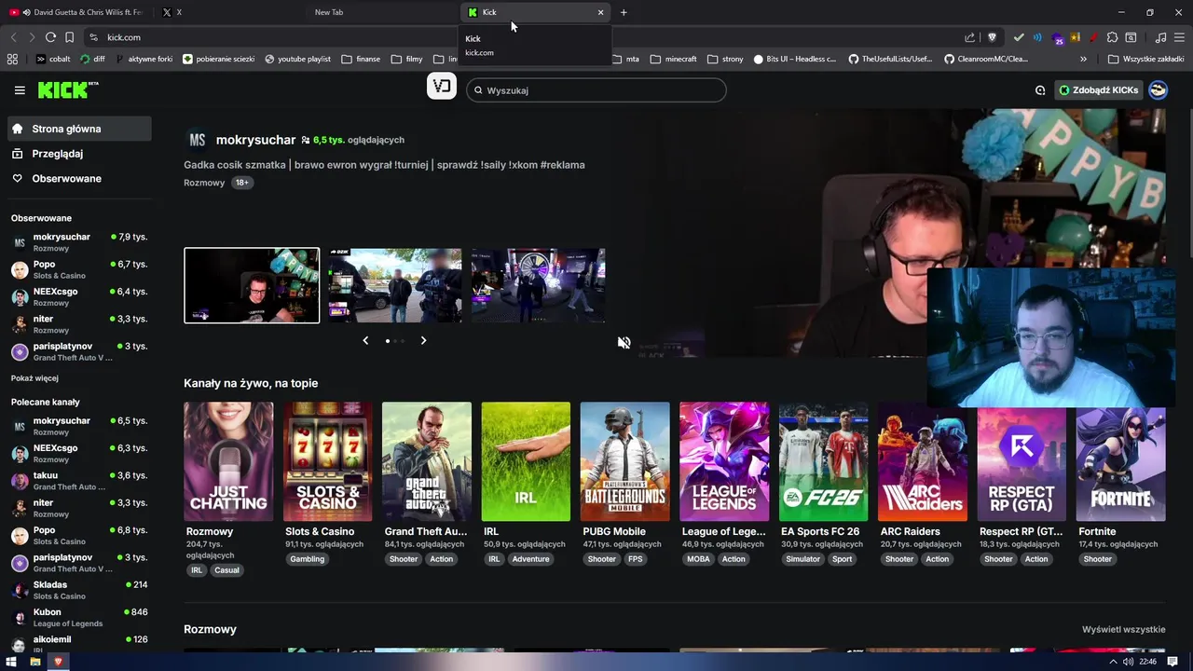The image size is (1193, 671).
Task: Reload the page with the refresh icon
Action: pos(50,37)
